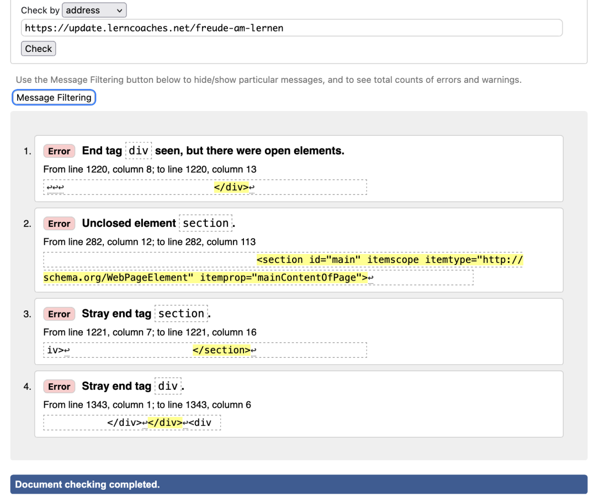The height and width of the screenshot is (497, 589).
Task: Click the Error badge beside 'Unclosed element'
Action: 59,224
